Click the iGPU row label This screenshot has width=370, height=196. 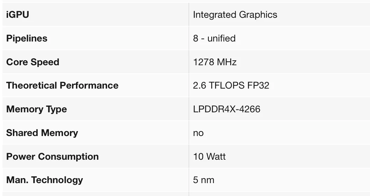click(x=17, y=15)
